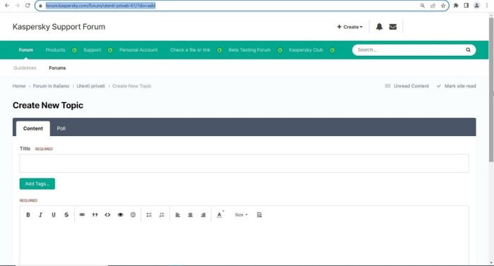
Task: Open messages envelope inbox
Action: pos(393,27)
